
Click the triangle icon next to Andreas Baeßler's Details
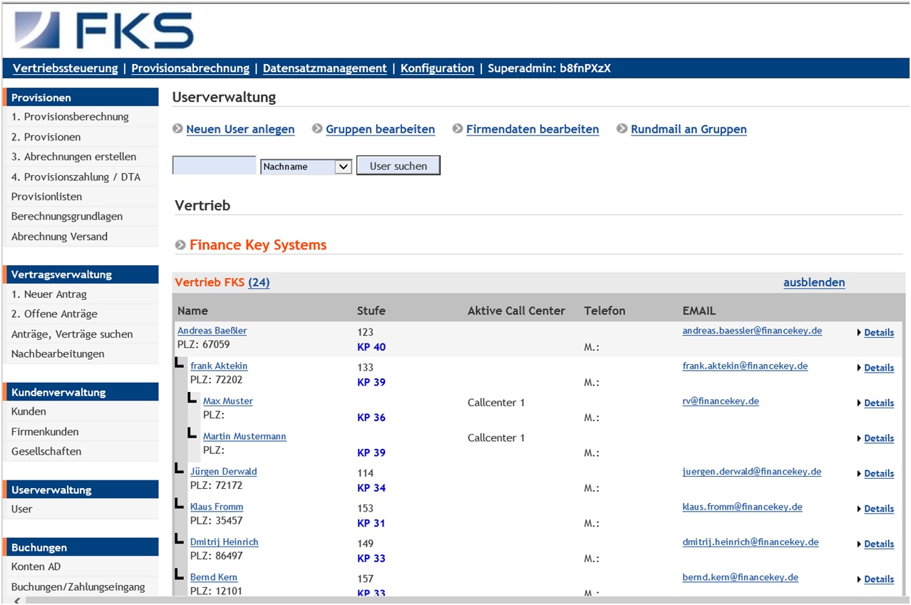pos(859,333)
